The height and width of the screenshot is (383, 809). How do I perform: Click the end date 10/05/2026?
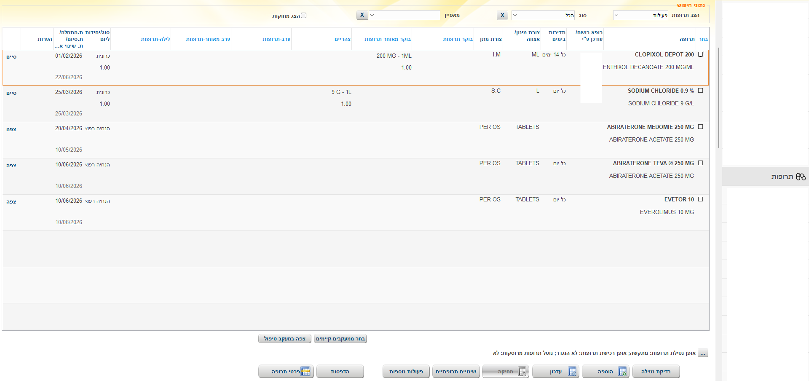coord(69,150)
